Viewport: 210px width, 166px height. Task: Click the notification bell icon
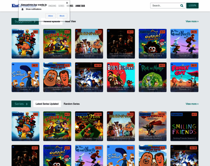(x=22, y=9)
